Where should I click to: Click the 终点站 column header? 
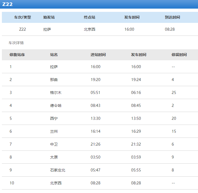coord(89,17)
